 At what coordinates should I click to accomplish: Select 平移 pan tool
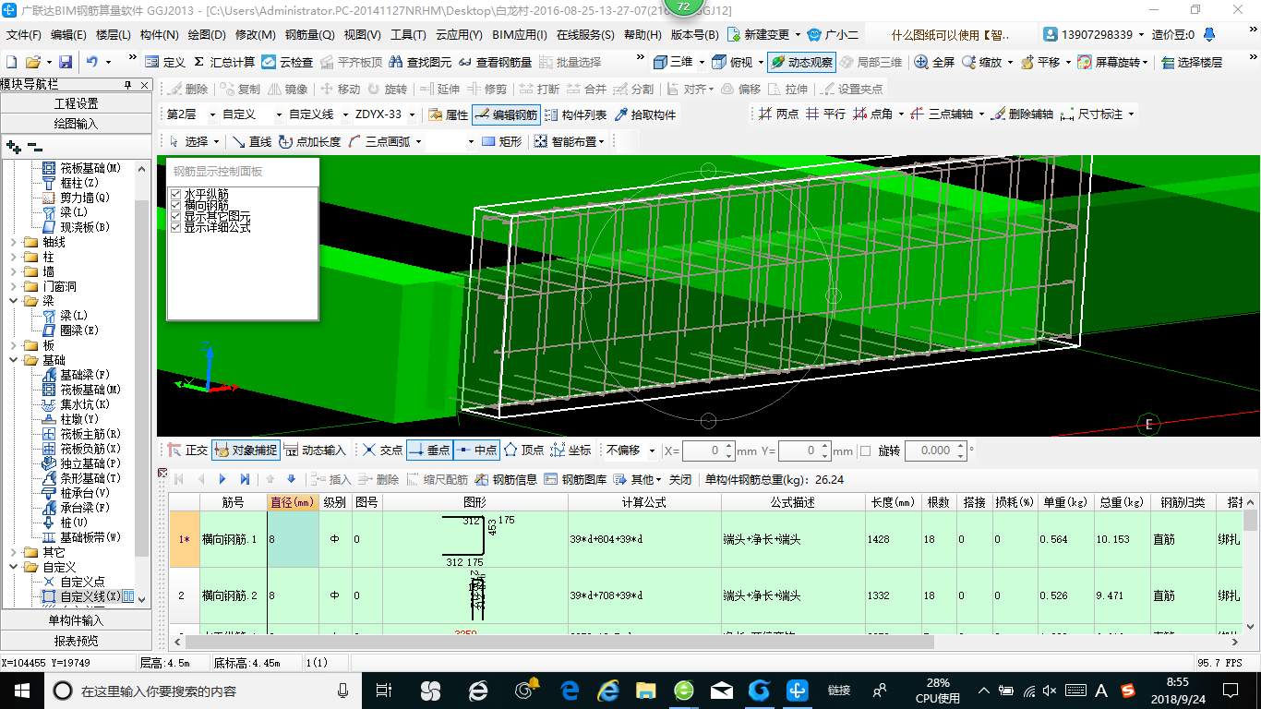click(x=1039, y=62)
